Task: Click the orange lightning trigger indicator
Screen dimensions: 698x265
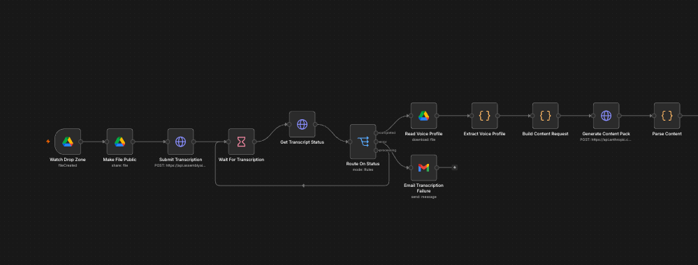Action: (48, 142)
